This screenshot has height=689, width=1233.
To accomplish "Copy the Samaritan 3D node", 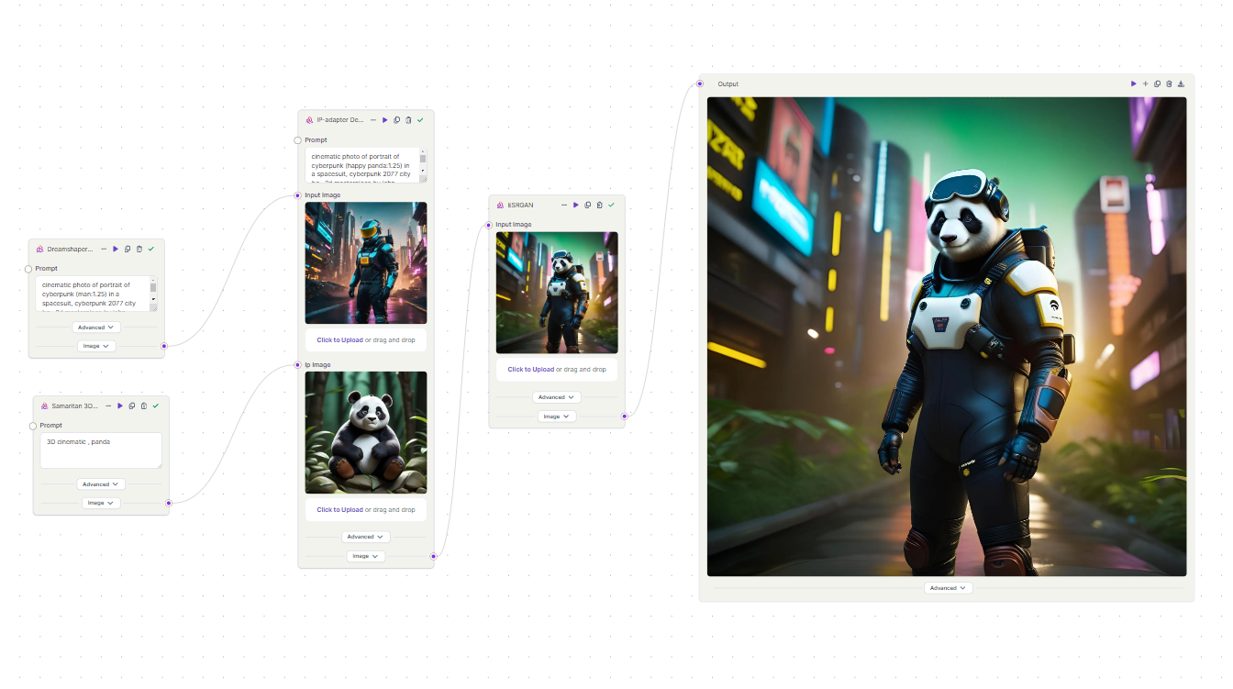I will tap(132, 406).
